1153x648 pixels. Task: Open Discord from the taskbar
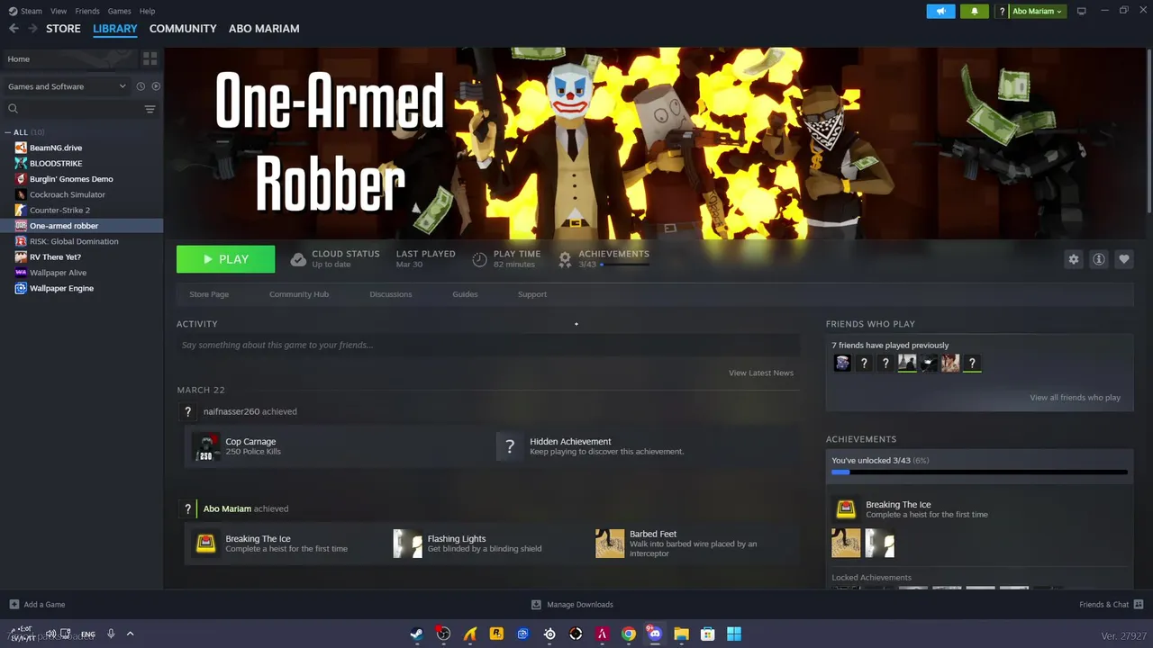click(x=655, y=634)
